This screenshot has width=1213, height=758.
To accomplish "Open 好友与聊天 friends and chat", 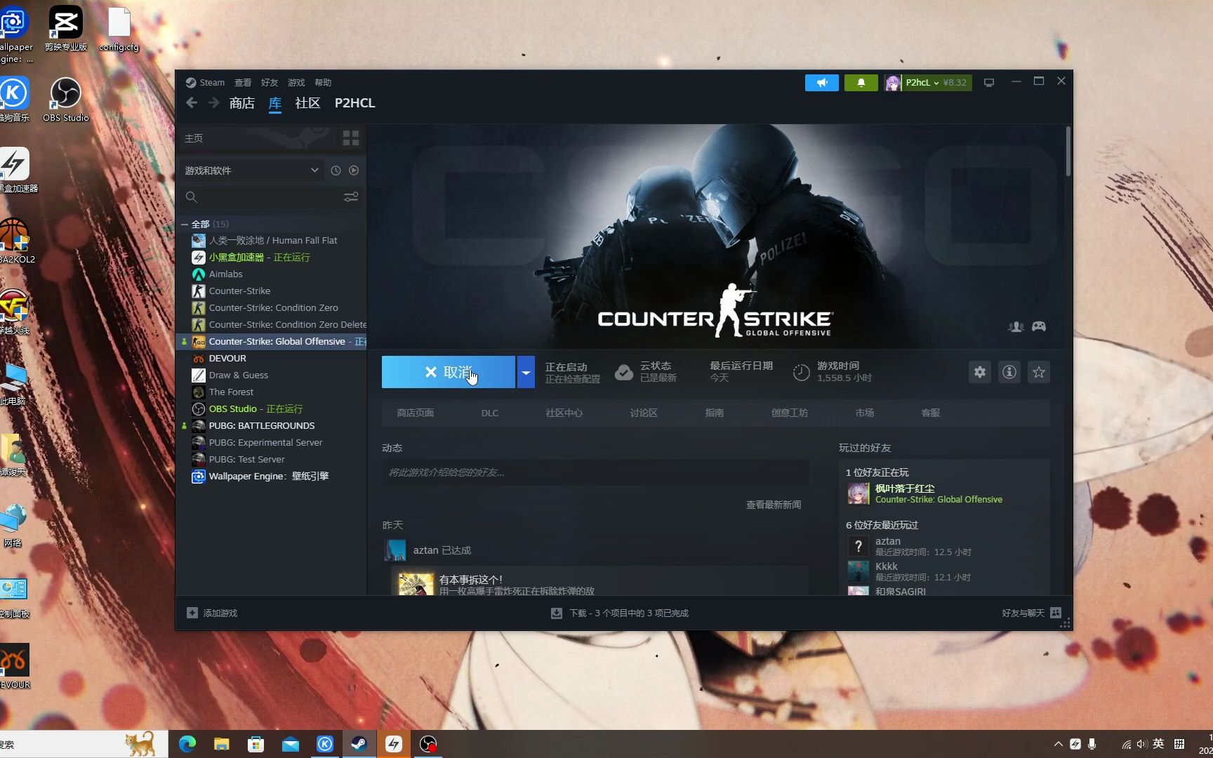I will coord(1031,613).
